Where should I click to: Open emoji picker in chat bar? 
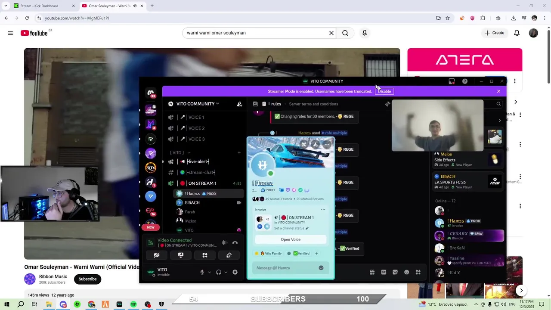point(407,272)
